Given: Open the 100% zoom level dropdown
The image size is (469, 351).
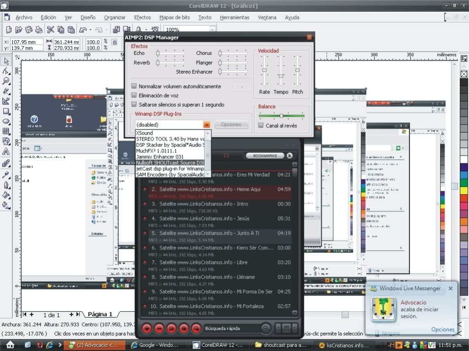Looking at the screenshot, I should point(212,30).
